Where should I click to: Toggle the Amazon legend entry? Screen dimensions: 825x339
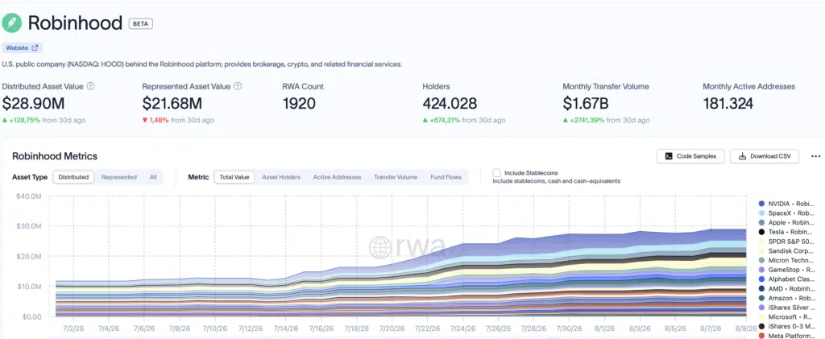pos(786,298)
